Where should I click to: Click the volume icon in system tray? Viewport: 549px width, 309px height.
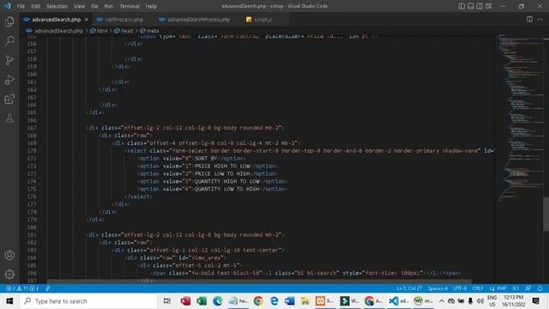pyautogui.click(x=480, y=301)
